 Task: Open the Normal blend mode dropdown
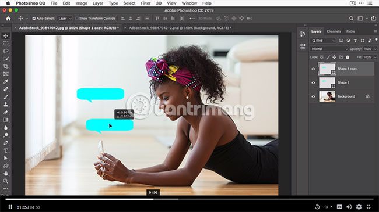click(329, 49)
